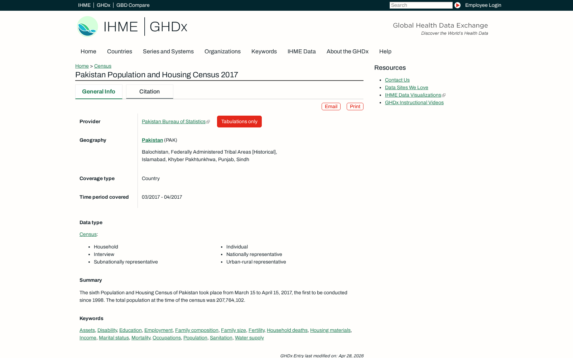The height and width of the screenshot is (358, 573).
Task: Open the GHDx top bar link
Action: [x=103, y=5]
